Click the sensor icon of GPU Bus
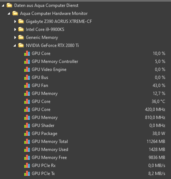Viewport: 171px width, 179px height. tap(27, 77)
